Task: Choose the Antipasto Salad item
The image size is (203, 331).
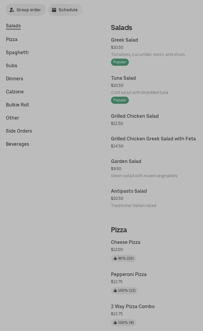Action: pyautogui.click(x=129, y=191)
